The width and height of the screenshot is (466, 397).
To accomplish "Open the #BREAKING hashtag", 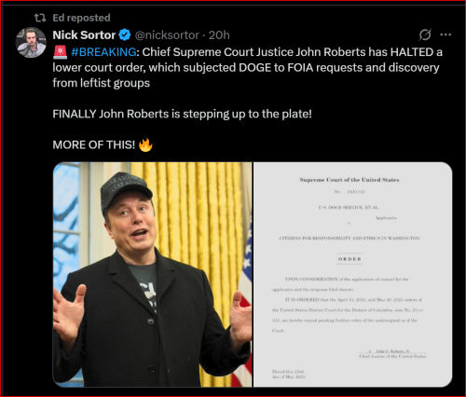I will point(103,52).
